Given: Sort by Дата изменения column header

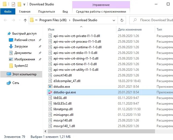Looking at the screenshot, I should pyautogui.click(x=130, y=30).
